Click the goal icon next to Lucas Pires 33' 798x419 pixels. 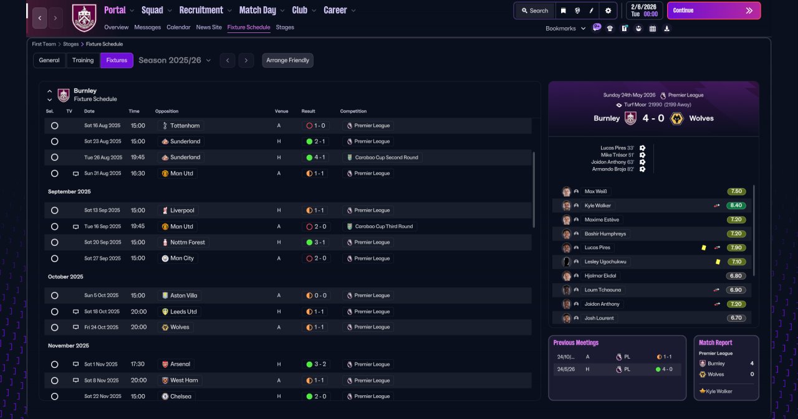pyautogui.click(x=642, y=148)
